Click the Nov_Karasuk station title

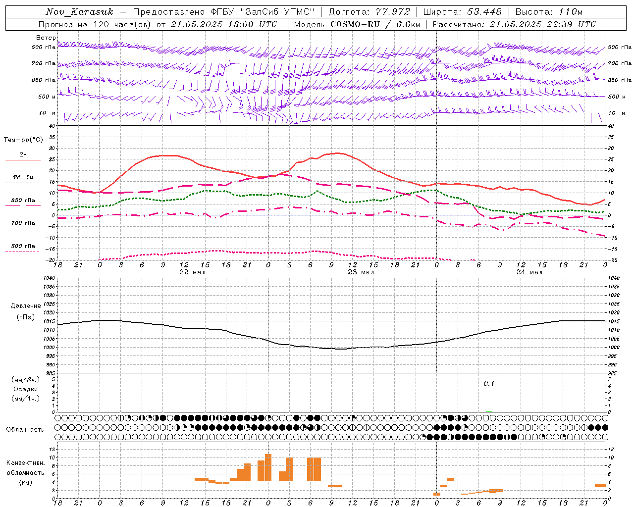tap(79, 12)
